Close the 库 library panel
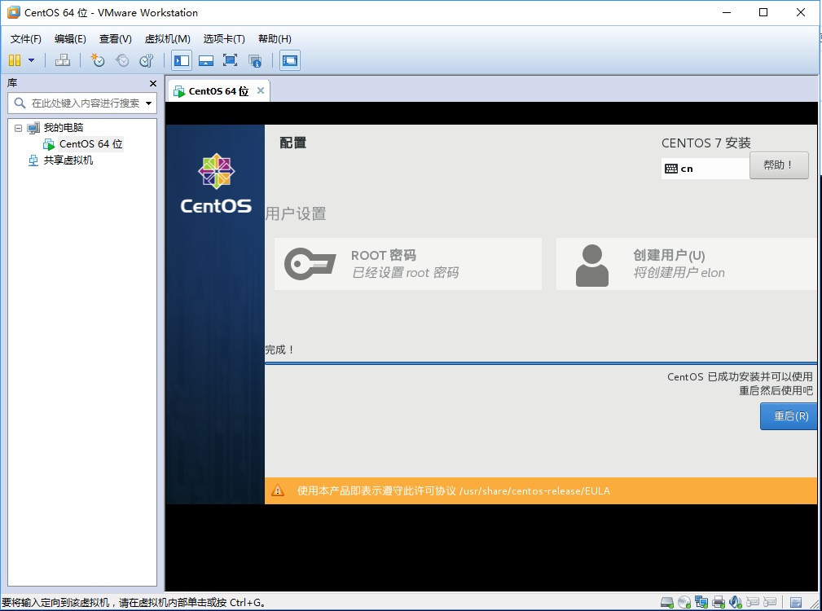This screenshot has width=822, height=611. [x=153, y=83]
